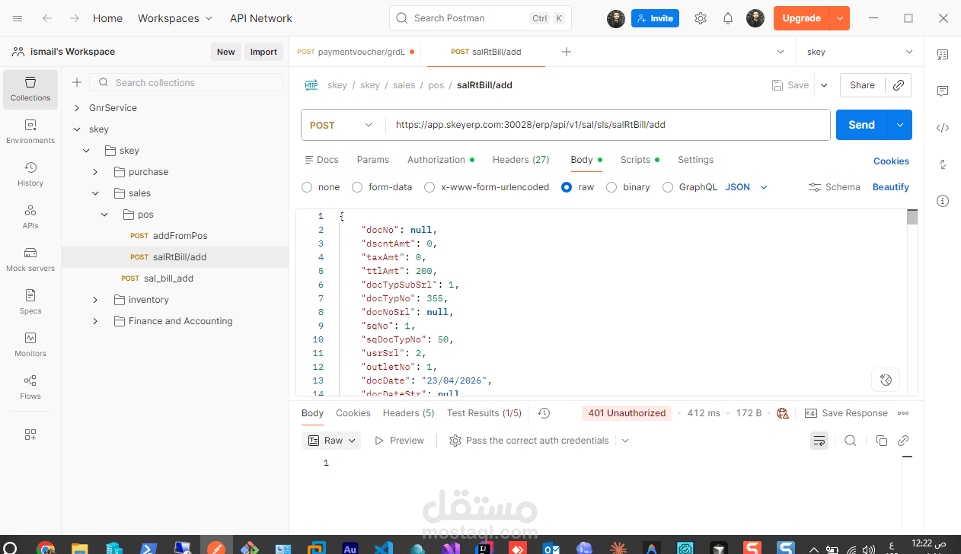The width and height of the screenshot is (961, 554).
Task: Switch to the Authorization tab
Action: click(x=440, y=160)
